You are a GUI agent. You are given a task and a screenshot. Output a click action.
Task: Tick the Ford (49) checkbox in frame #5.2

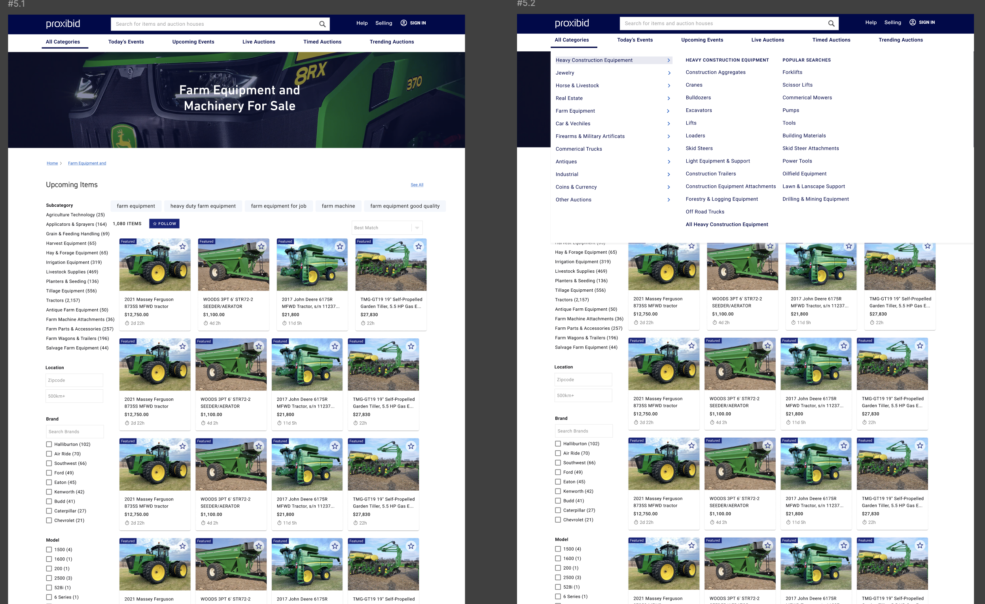point(558,472)
